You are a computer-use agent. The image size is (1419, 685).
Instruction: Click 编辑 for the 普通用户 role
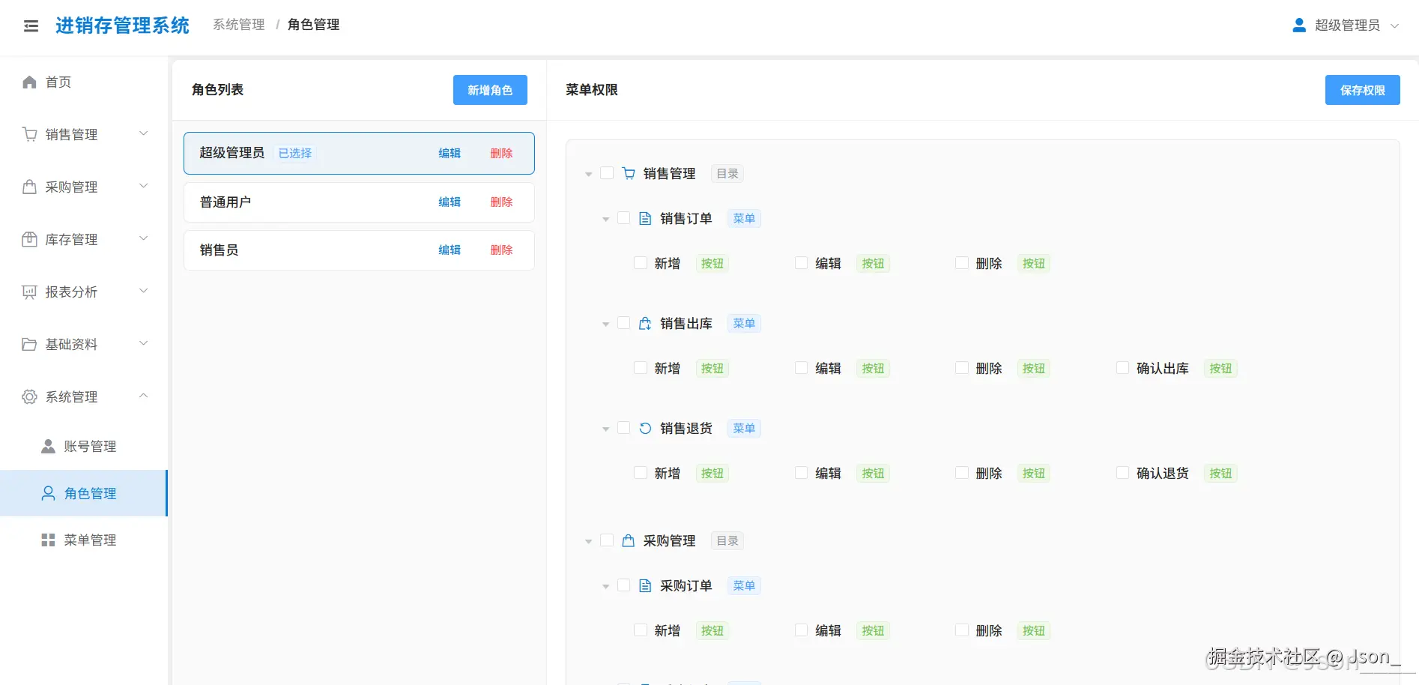(450, 202)
